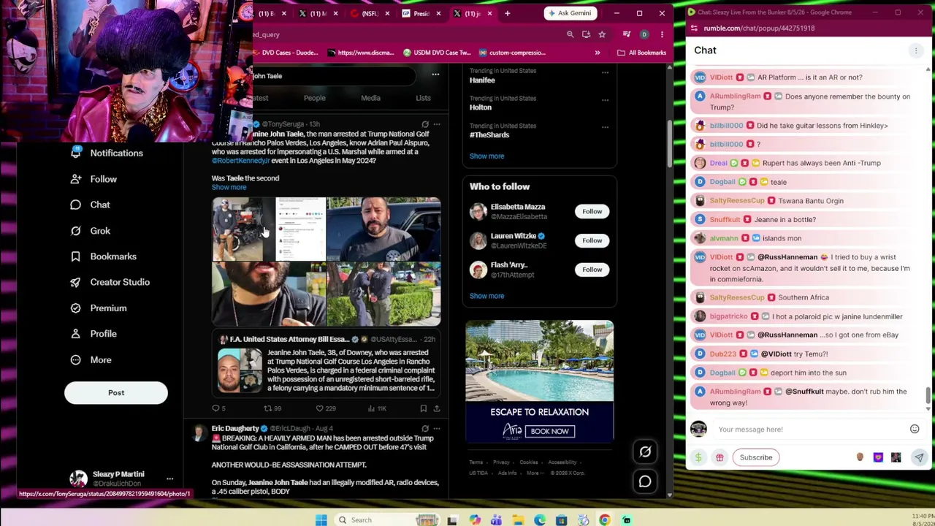Open options for #TheShards trending topic

click(605, 127)
